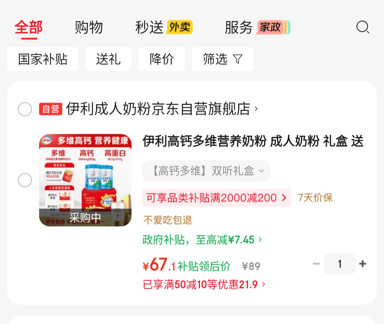Switch to the 秒送 tab
Screen dimensions: 384x324
point(149,27)
